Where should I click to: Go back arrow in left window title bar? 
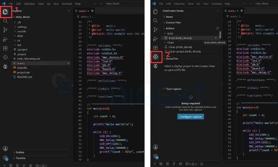(x=95, y=4)
